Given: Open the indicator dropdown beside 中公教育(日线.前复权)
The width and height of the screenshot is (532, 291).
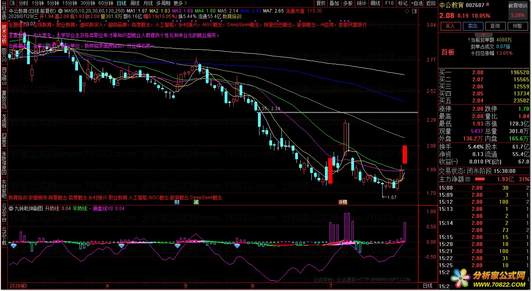Looking at the screenshot, I should point(60,11).
